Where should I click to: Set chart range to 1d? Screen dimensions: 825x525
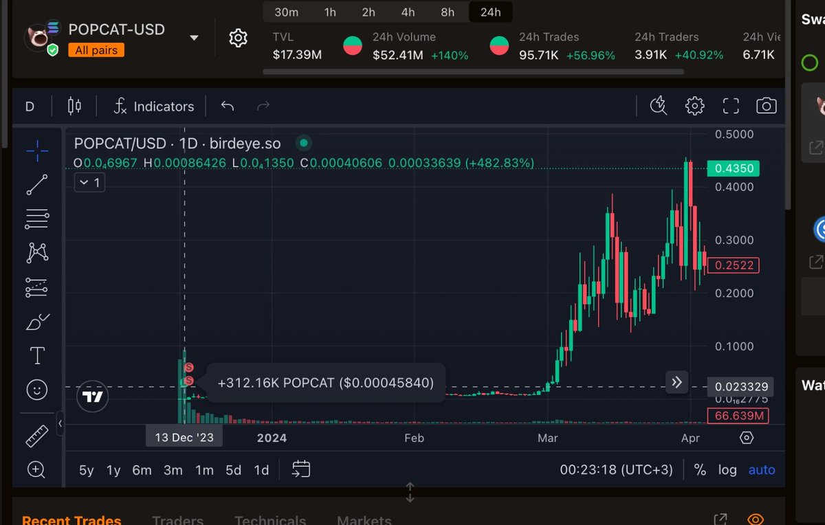click(261, 470)
